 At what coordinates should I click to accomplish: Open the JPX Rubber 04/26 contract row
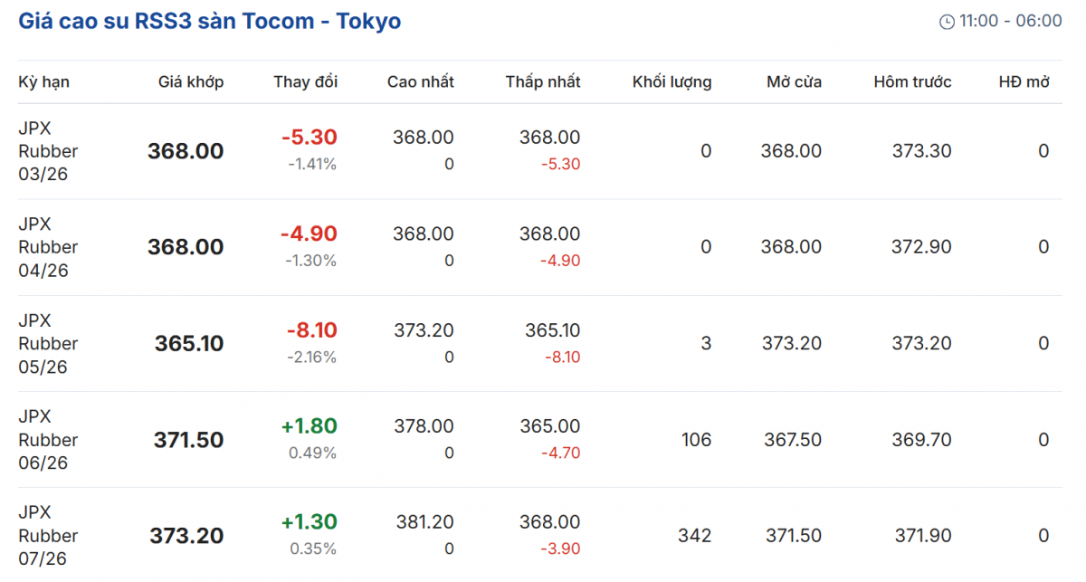[x=48, y=247]
